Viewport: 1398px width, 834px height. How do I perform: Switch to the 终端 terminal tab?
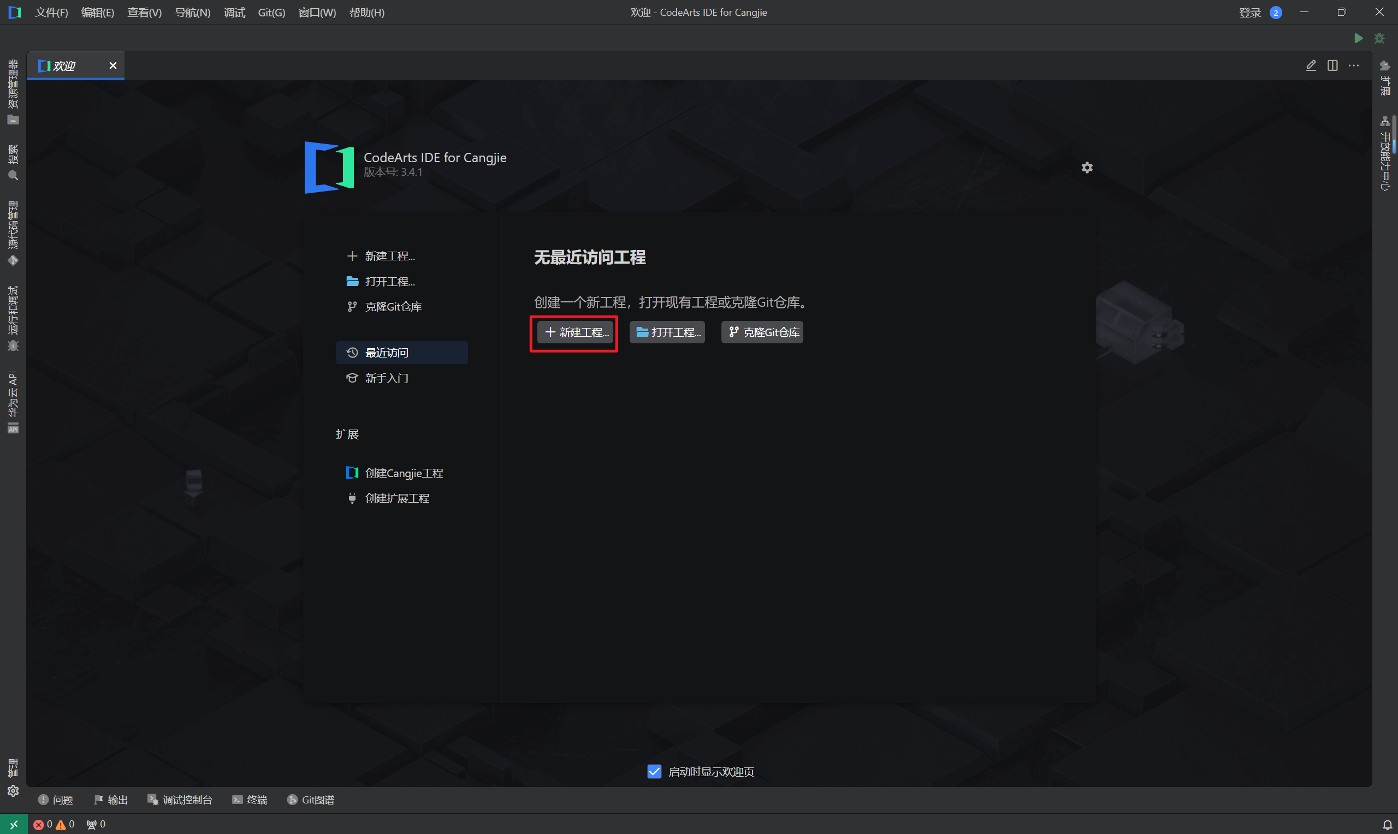coord(250,800)
